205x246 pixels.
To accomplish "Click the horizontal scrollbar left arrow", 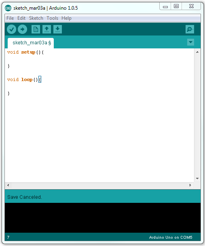I will point(8,185).
